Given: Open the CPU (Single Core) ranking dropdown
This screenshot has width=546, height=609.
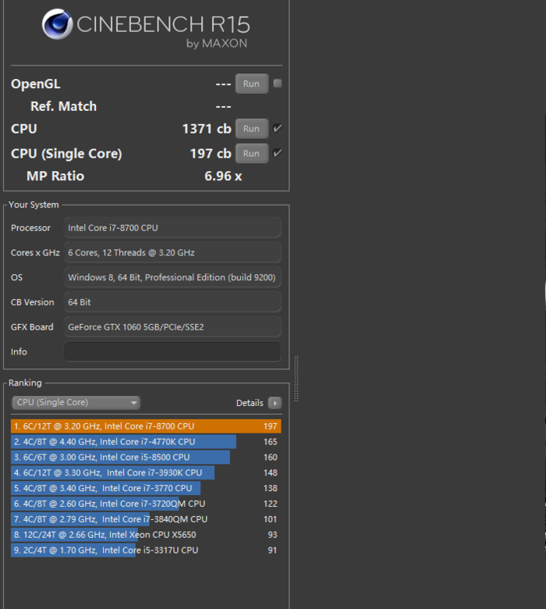Looking at the screenshot, I should [76, 402].
